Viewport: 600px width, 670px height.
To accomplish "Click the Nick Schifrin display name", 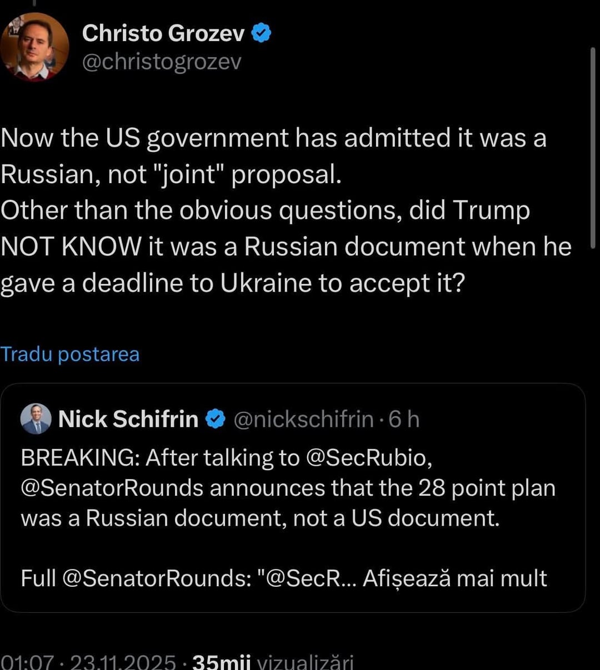I will 128,419.
